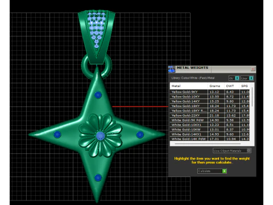273x205 pixels.
Task: Select the Yellow Gold:10KY row
Action: 210,97
